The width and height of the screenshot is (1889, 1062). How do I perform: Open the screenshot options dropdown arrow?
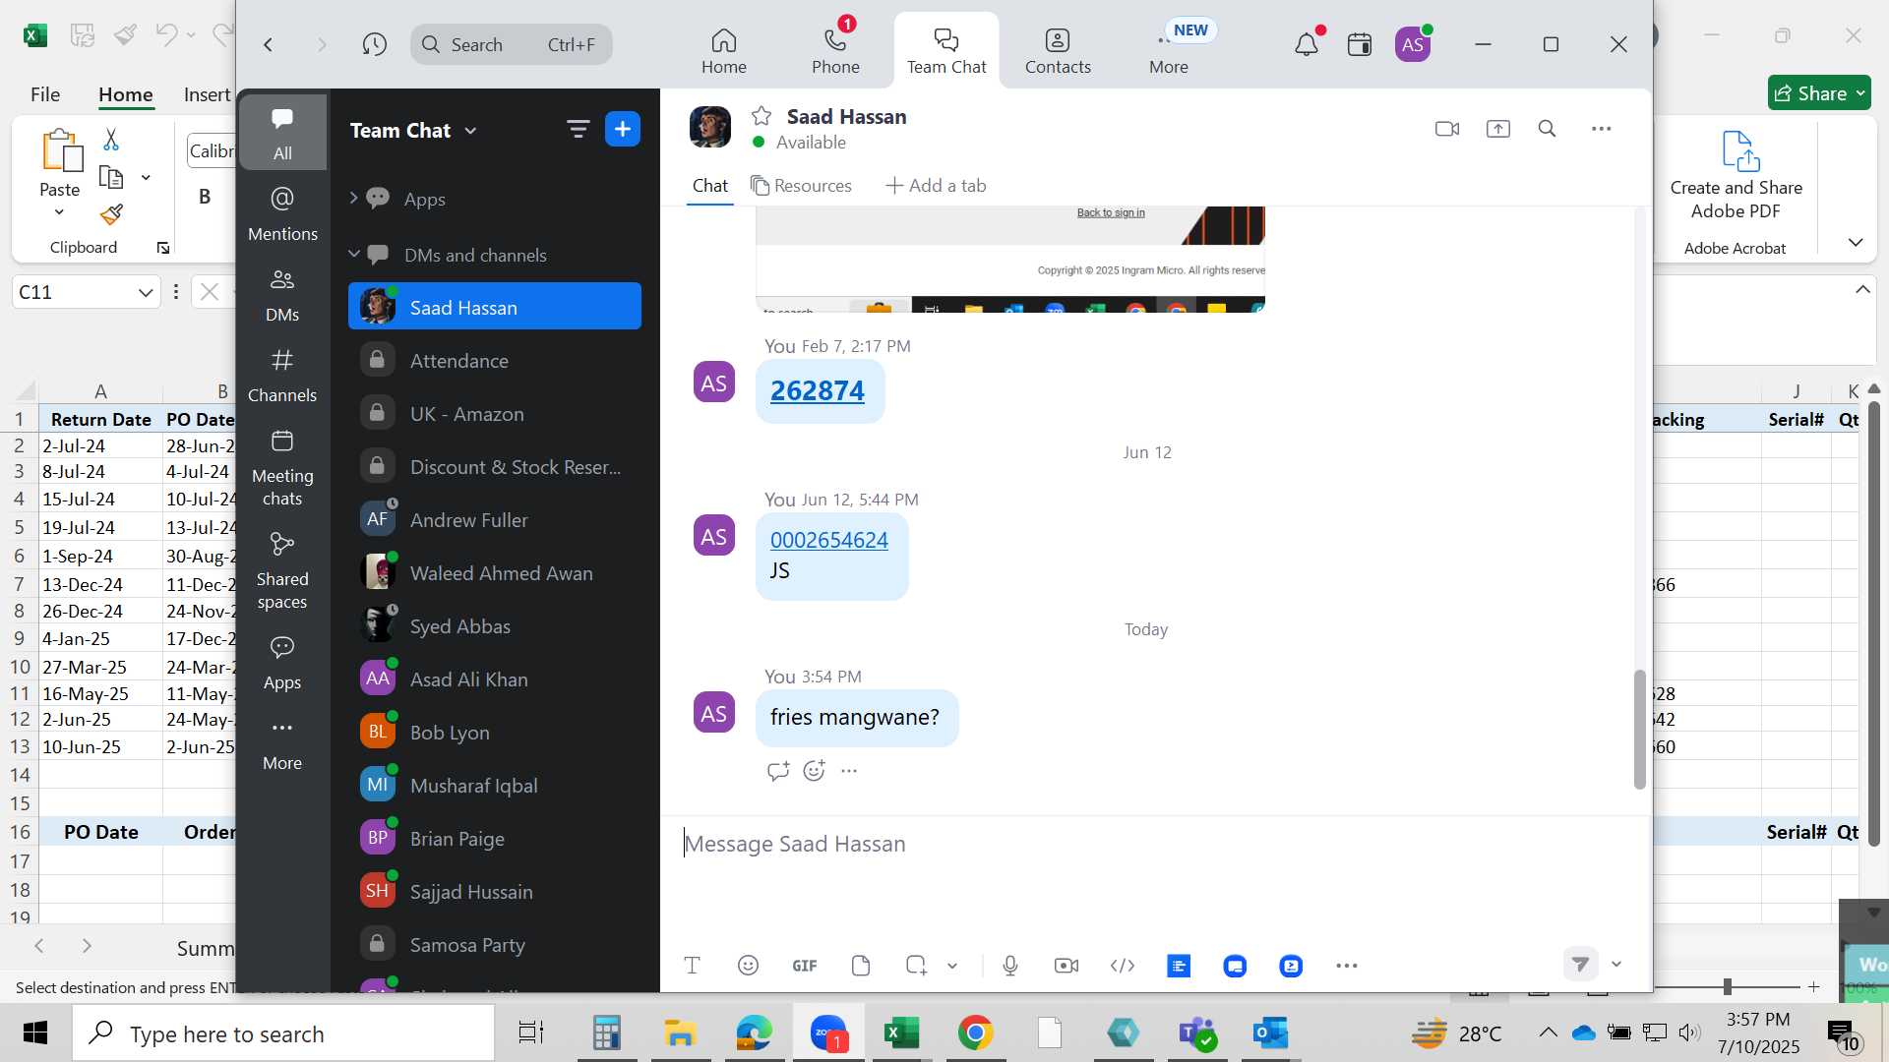pyautogui.click(x=952, y=966)
